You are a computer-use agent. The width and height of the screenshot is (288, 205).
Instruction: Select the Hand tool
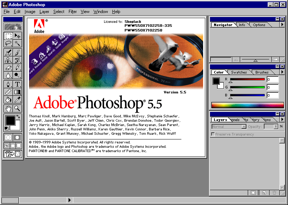coord(8,109)
